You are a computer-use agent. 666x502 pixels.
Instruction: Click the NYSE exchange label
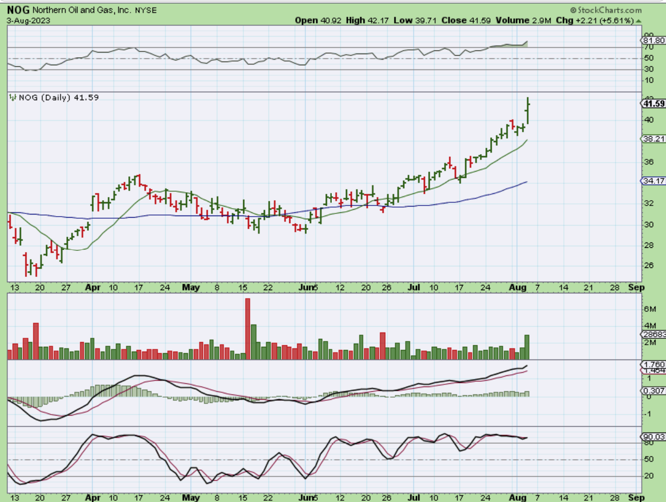145,10
